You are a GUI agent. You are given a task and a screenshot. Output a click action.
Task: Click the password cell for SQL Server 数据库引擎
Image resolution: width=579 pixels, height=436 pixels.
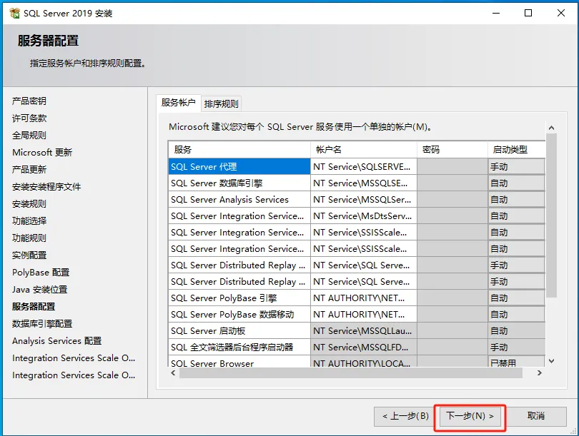[x=452, y=183]
